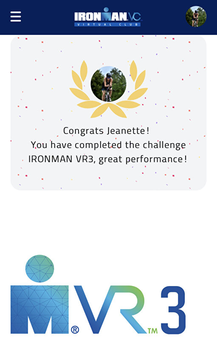Image resolution: width=217 pixels, height=340 pixels.
Task: Click the large blue "3" numeral
Action: [173, 310]
